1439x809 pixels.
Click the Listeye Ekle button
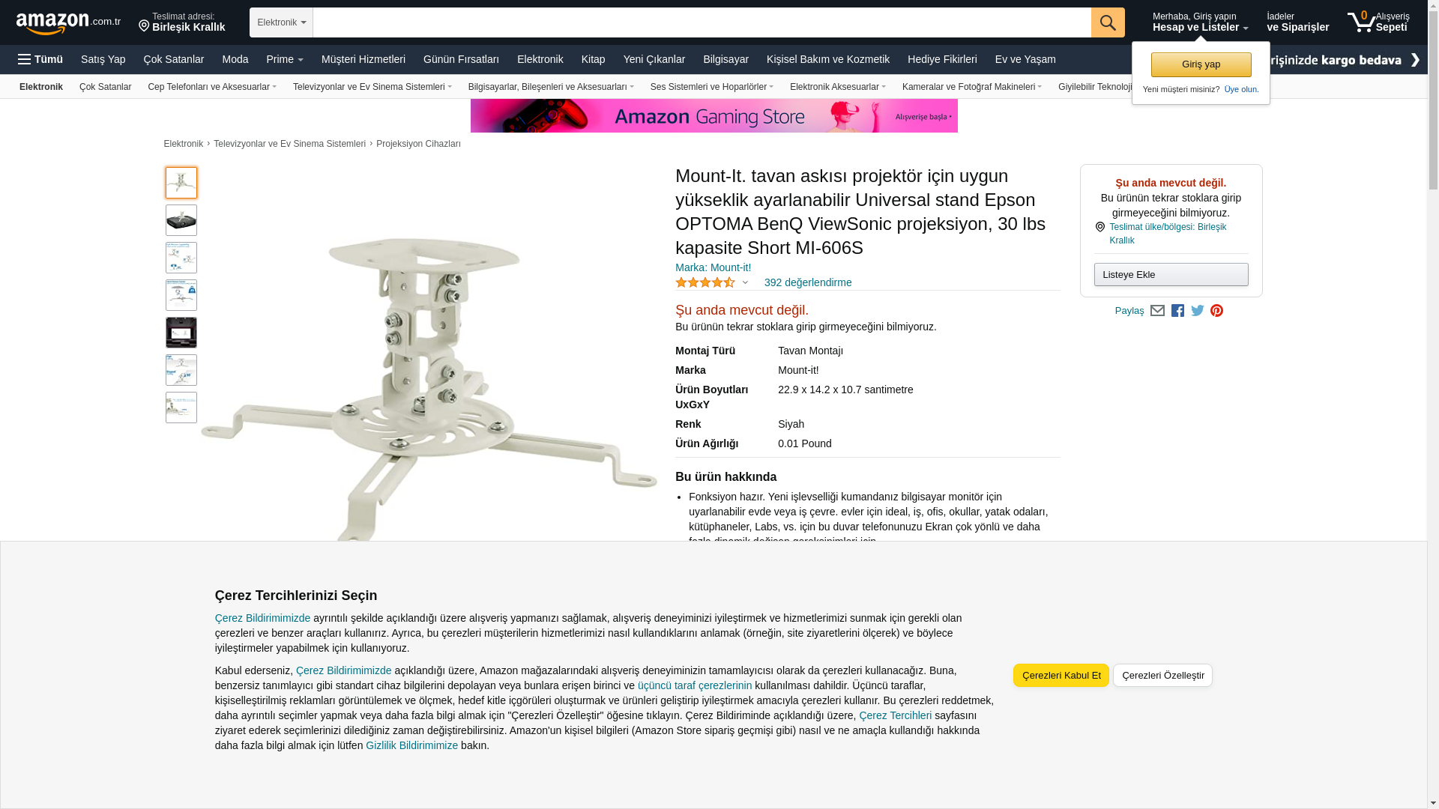tap(1171, 275)
